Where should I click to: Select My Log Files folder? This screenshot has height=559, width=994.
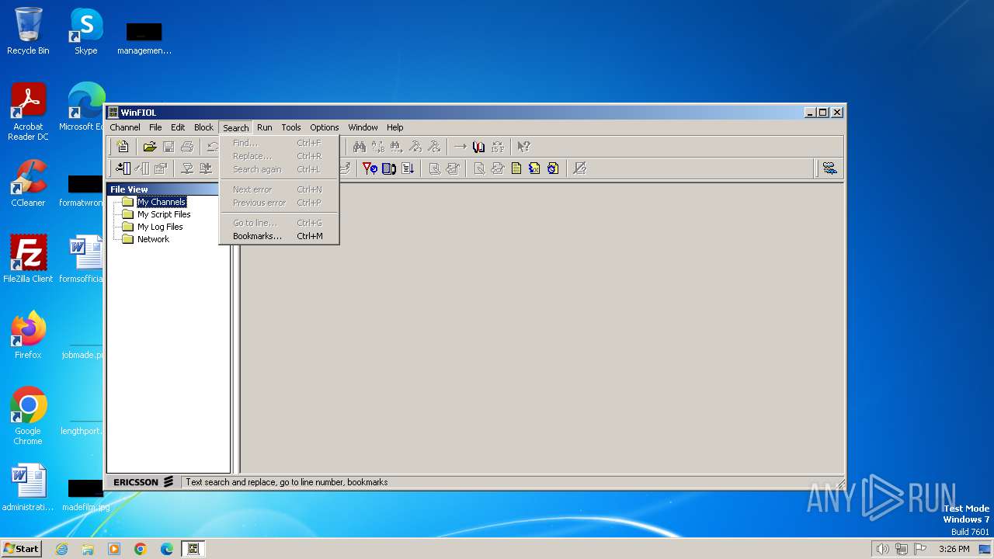(x=160, y=227)
